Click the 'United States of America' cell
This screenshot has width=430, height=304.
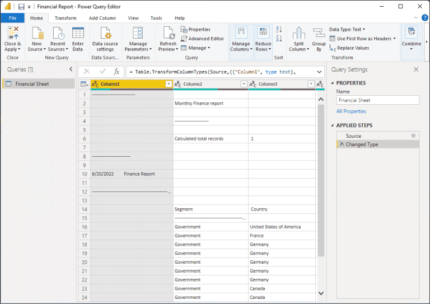coord(282,227)
